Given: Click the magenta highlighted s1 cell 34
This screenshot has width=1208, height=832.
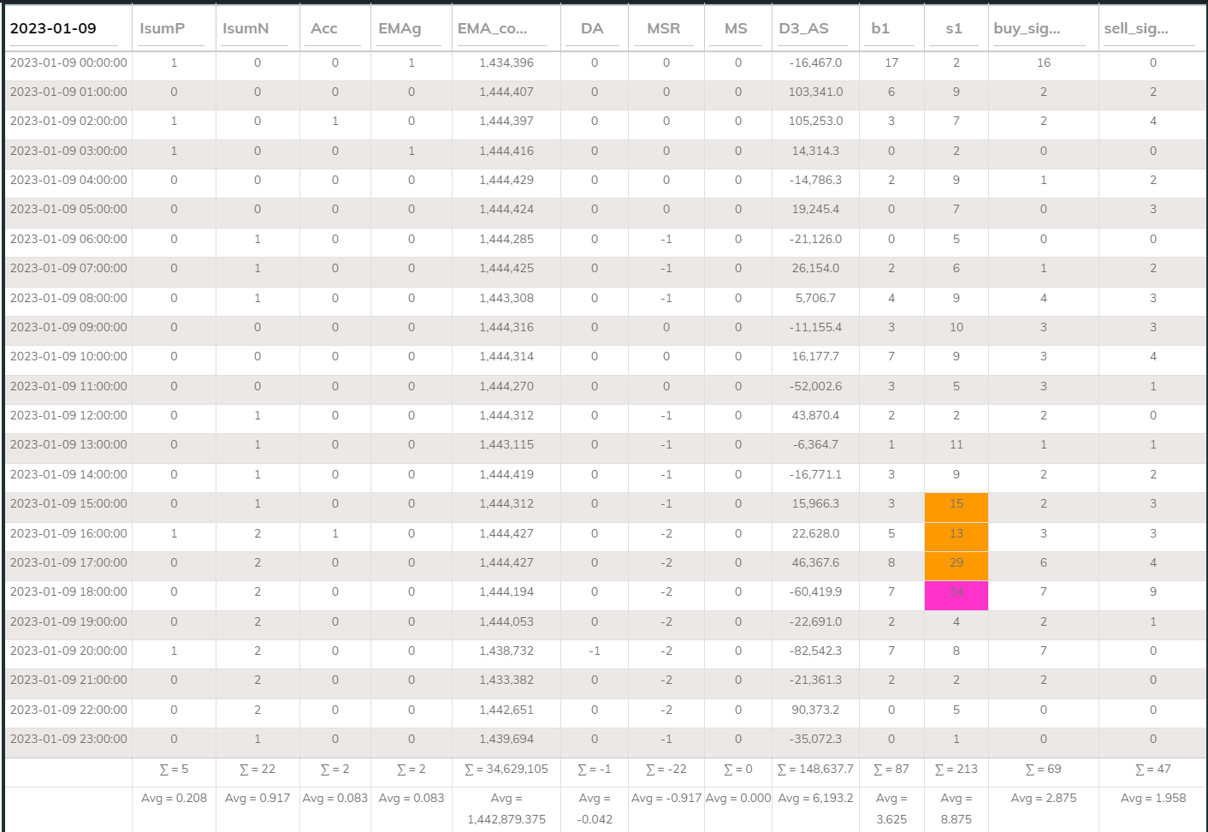Looking at the screenshot, I should [956, 592].
